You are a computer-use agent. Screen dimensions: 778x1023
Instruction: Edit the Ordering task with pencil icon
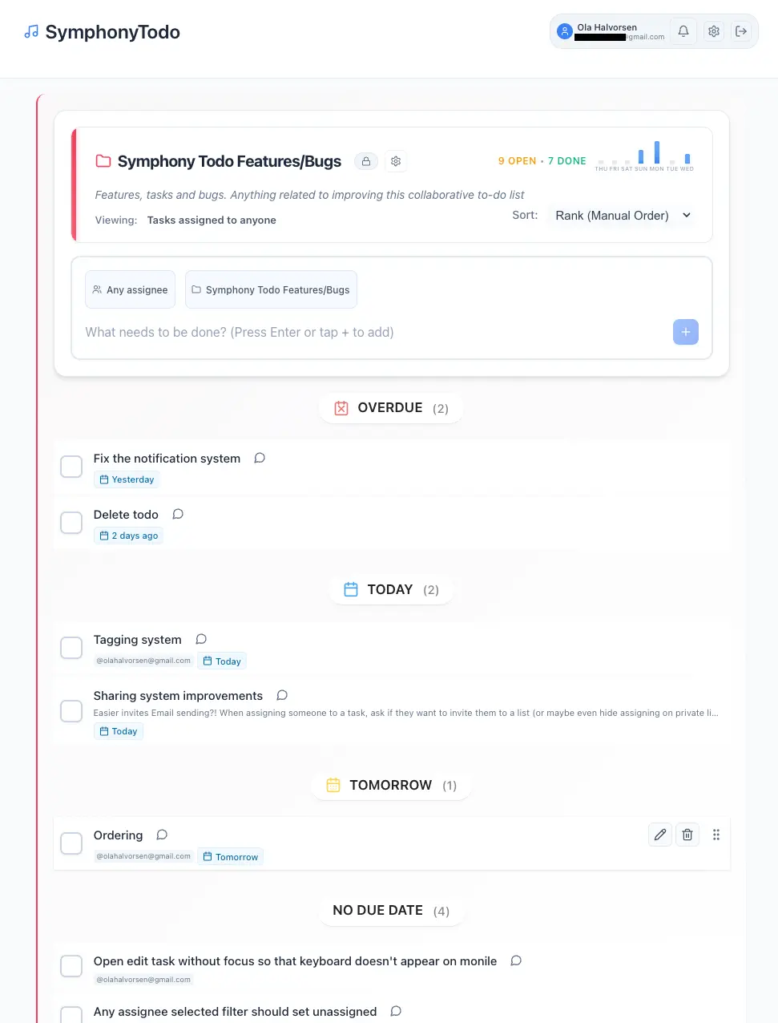coord(660,835)
